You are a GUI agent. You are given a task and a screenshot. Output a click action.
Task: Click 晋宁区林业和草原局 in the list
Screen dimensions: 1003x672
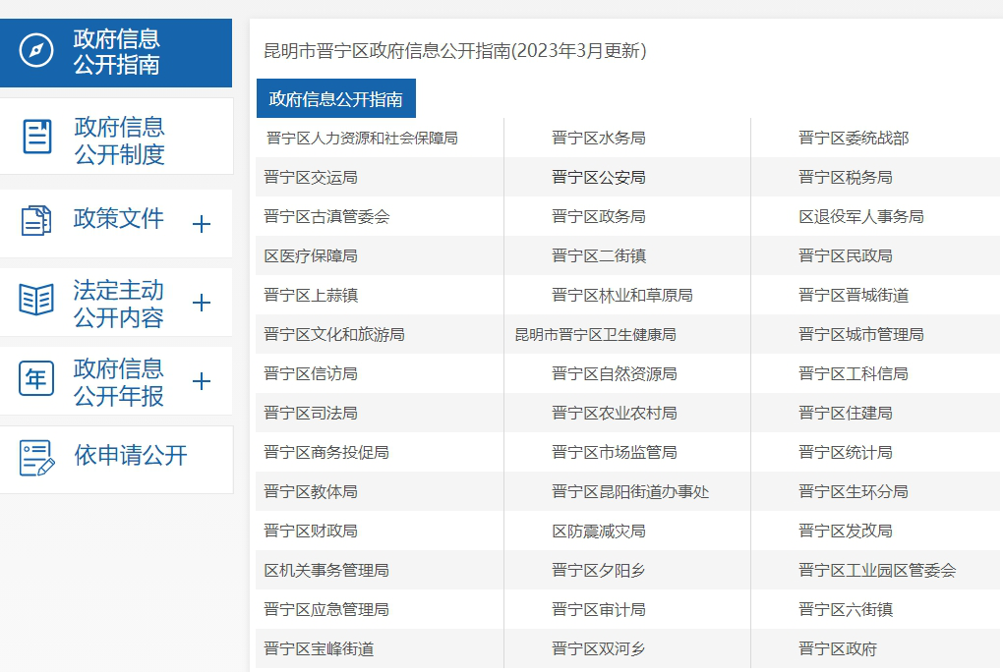[x=622, y=296]
